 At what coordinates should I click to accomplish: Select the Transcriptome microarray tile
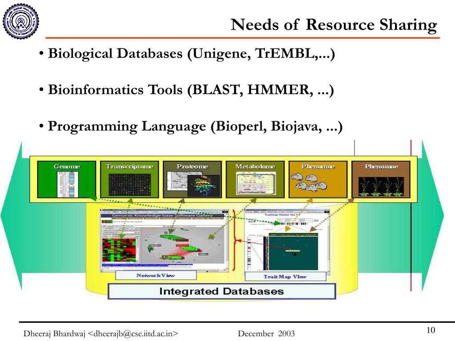click(129, 179)
